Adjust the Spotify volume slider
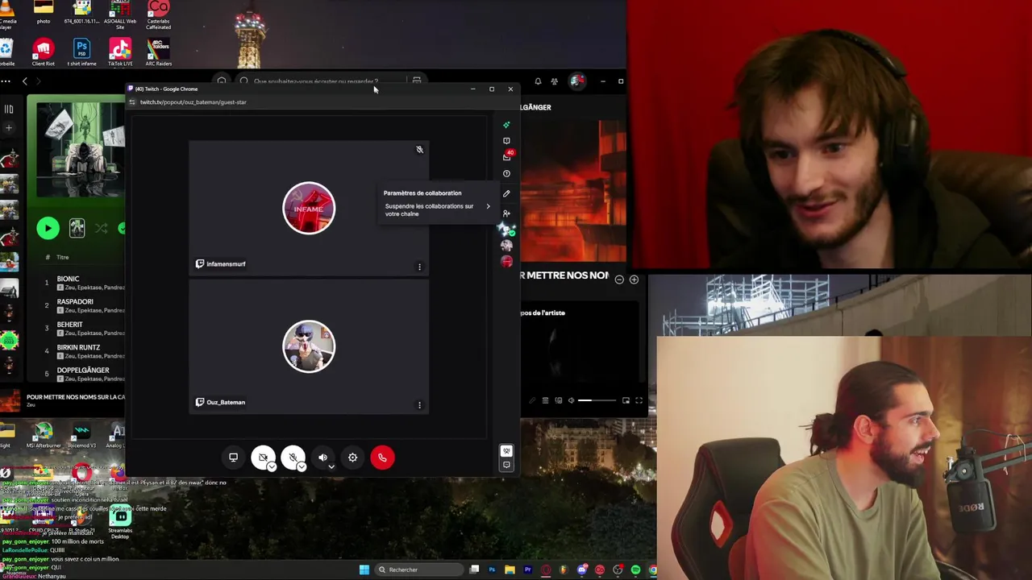 coord(597,400)
